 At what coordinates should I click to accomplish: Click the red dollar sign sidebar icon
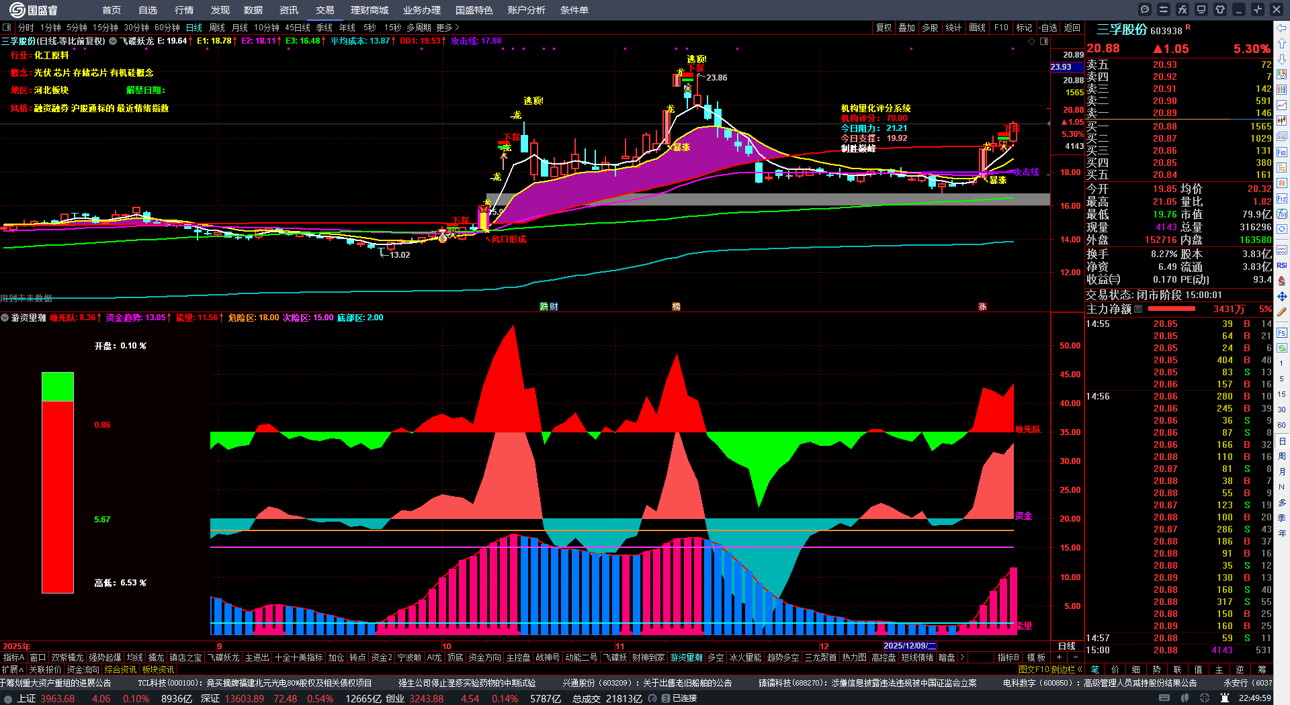pyautogui.click(x=1282, y=281)
